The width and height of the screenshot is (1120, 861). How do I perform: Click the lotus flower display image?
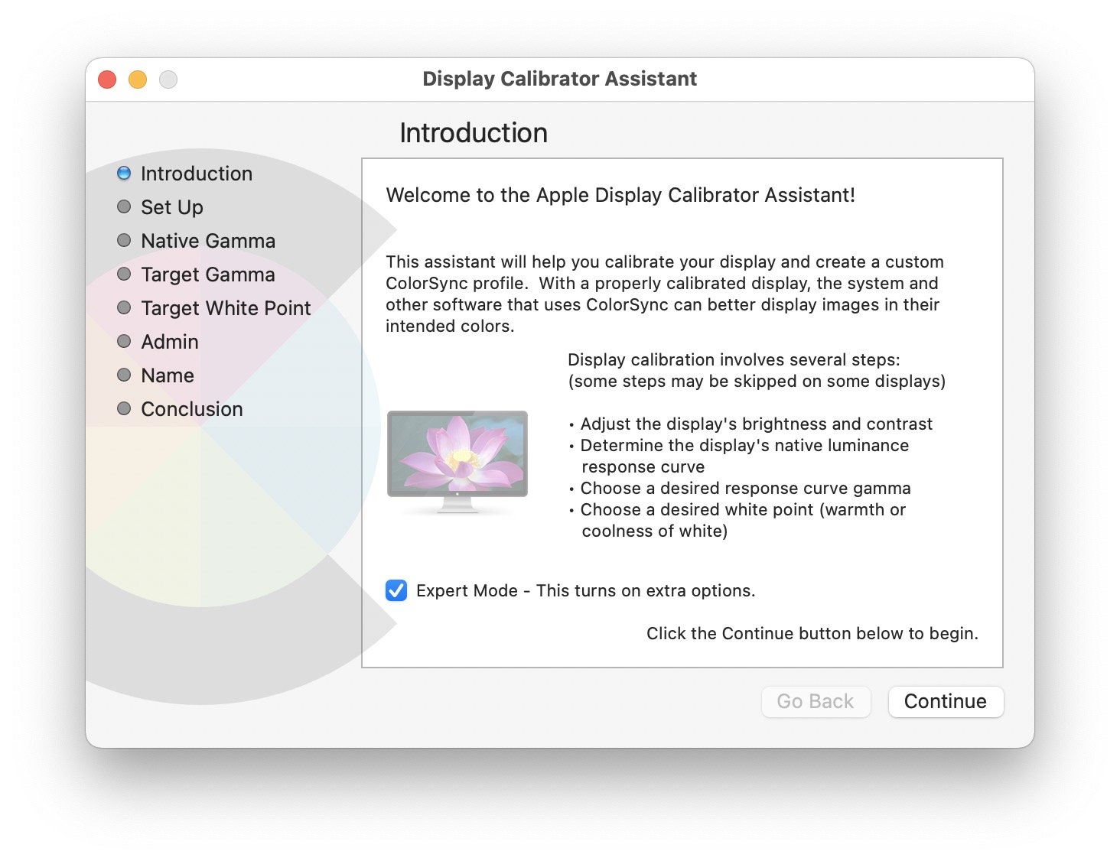point(457,461)
